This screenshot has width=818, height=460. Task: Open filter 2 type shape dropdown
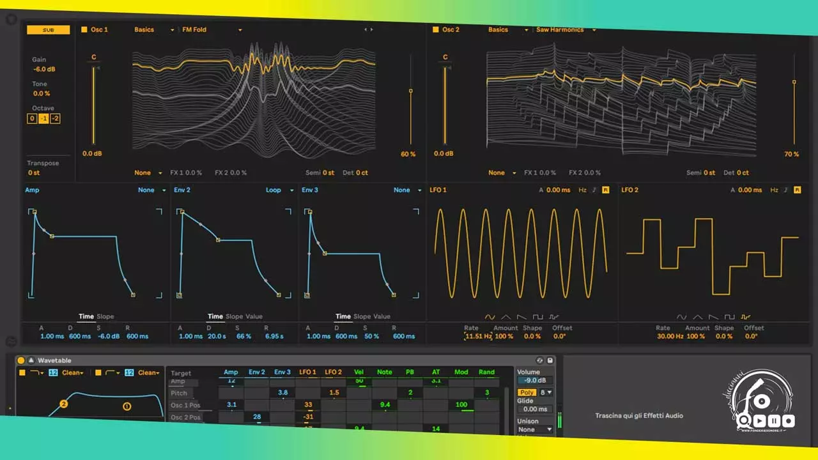pos(112,372)
